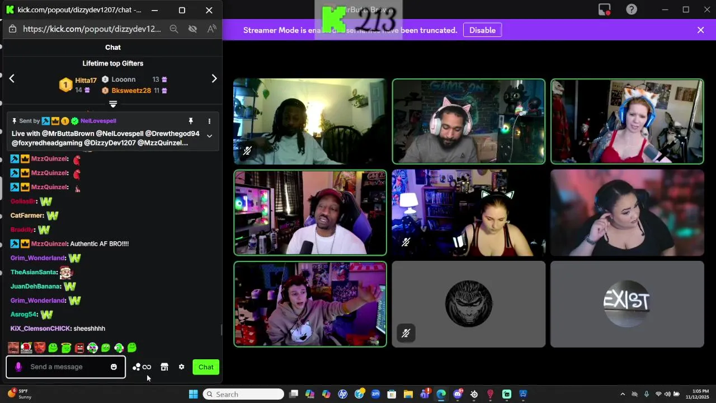Open Discord from the taskbar
The width and height of the screenshot is (716, 403).
458,394
